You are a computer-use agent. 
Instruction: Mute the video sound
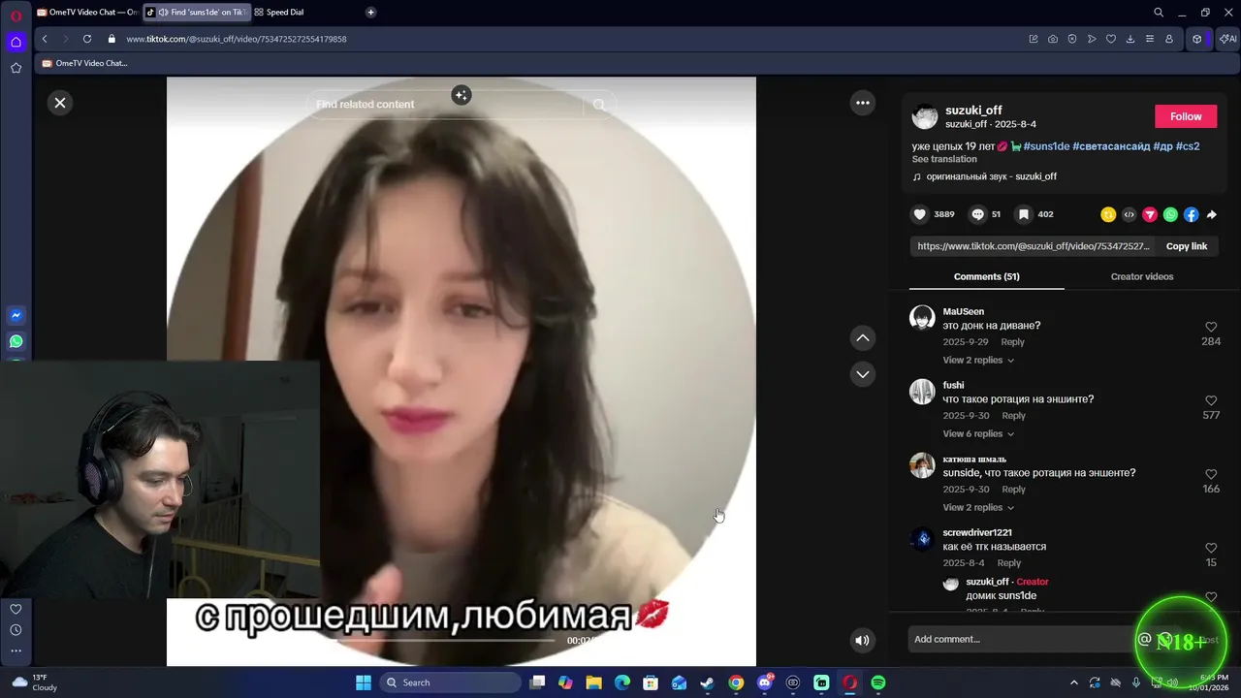coord(862,640)
